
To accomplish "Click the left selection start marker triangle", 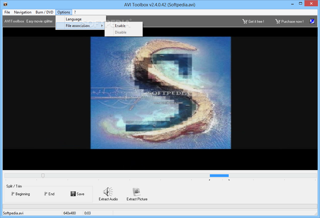I will coord(209,180).
